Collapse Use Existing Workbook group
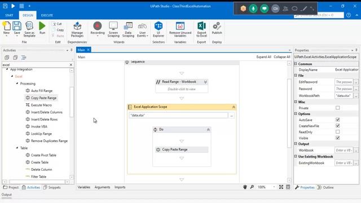 tap(296, 156)
